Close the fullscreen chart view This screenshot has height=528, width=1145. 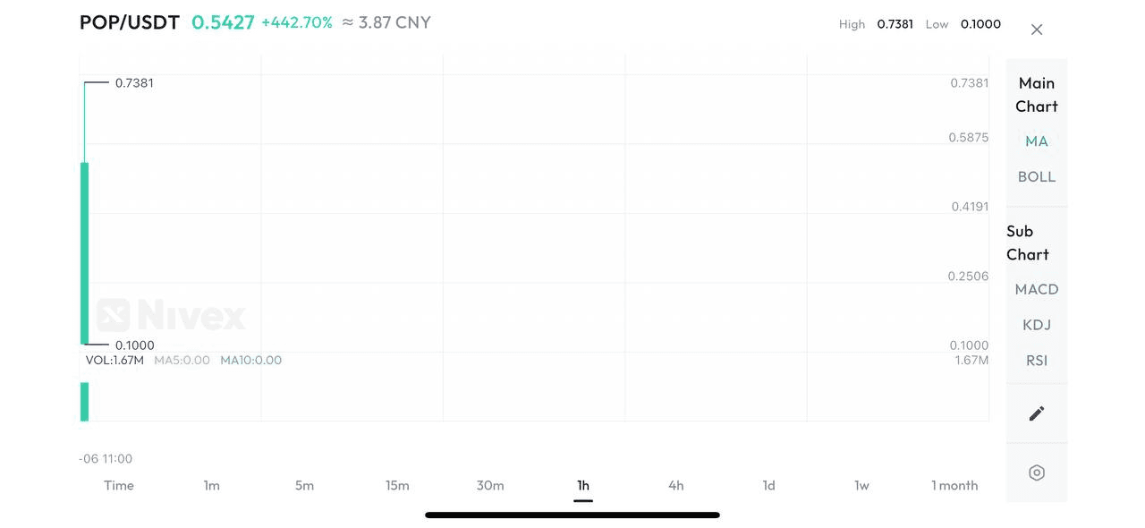pos(1037,30)
